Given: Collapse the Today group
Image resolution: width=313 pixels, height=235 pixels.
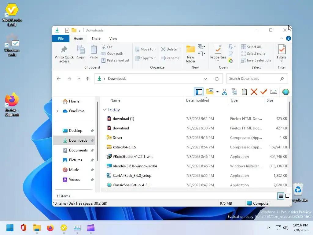Looking at the screenshot, I should [105, 110].
